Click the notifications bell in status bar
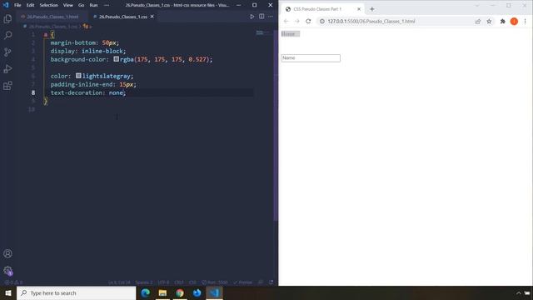 coord(271,282)
